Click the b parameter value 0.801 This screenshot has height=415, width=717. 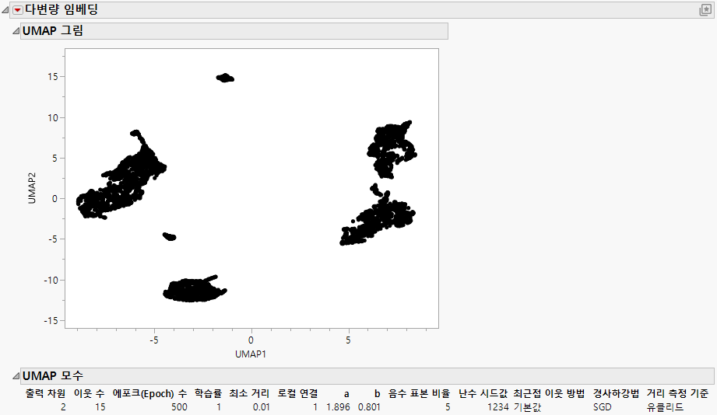(369, 406)
